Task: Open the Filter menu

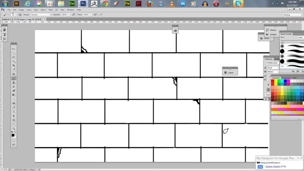Action: click(x=50, y=10)
